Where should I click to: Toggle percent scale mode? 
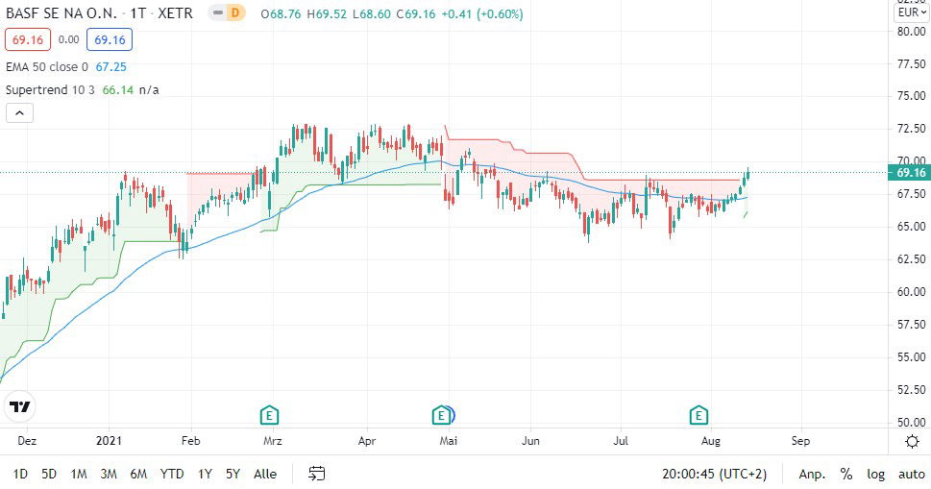pyautogui.click(x=846, y=474)
